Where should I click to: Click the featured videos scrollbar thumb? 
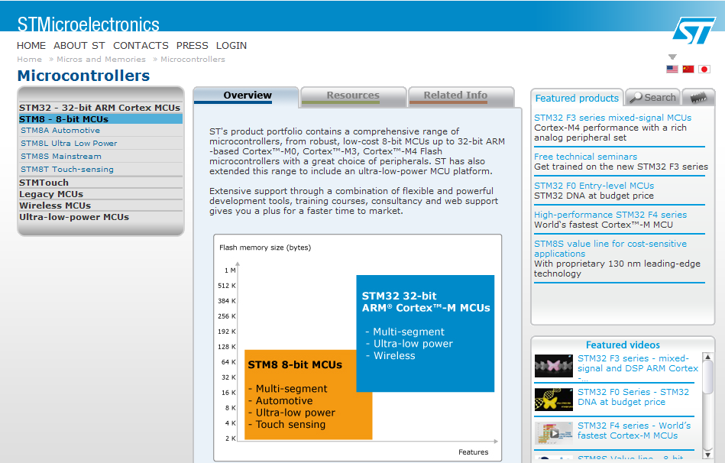point(707,378)
